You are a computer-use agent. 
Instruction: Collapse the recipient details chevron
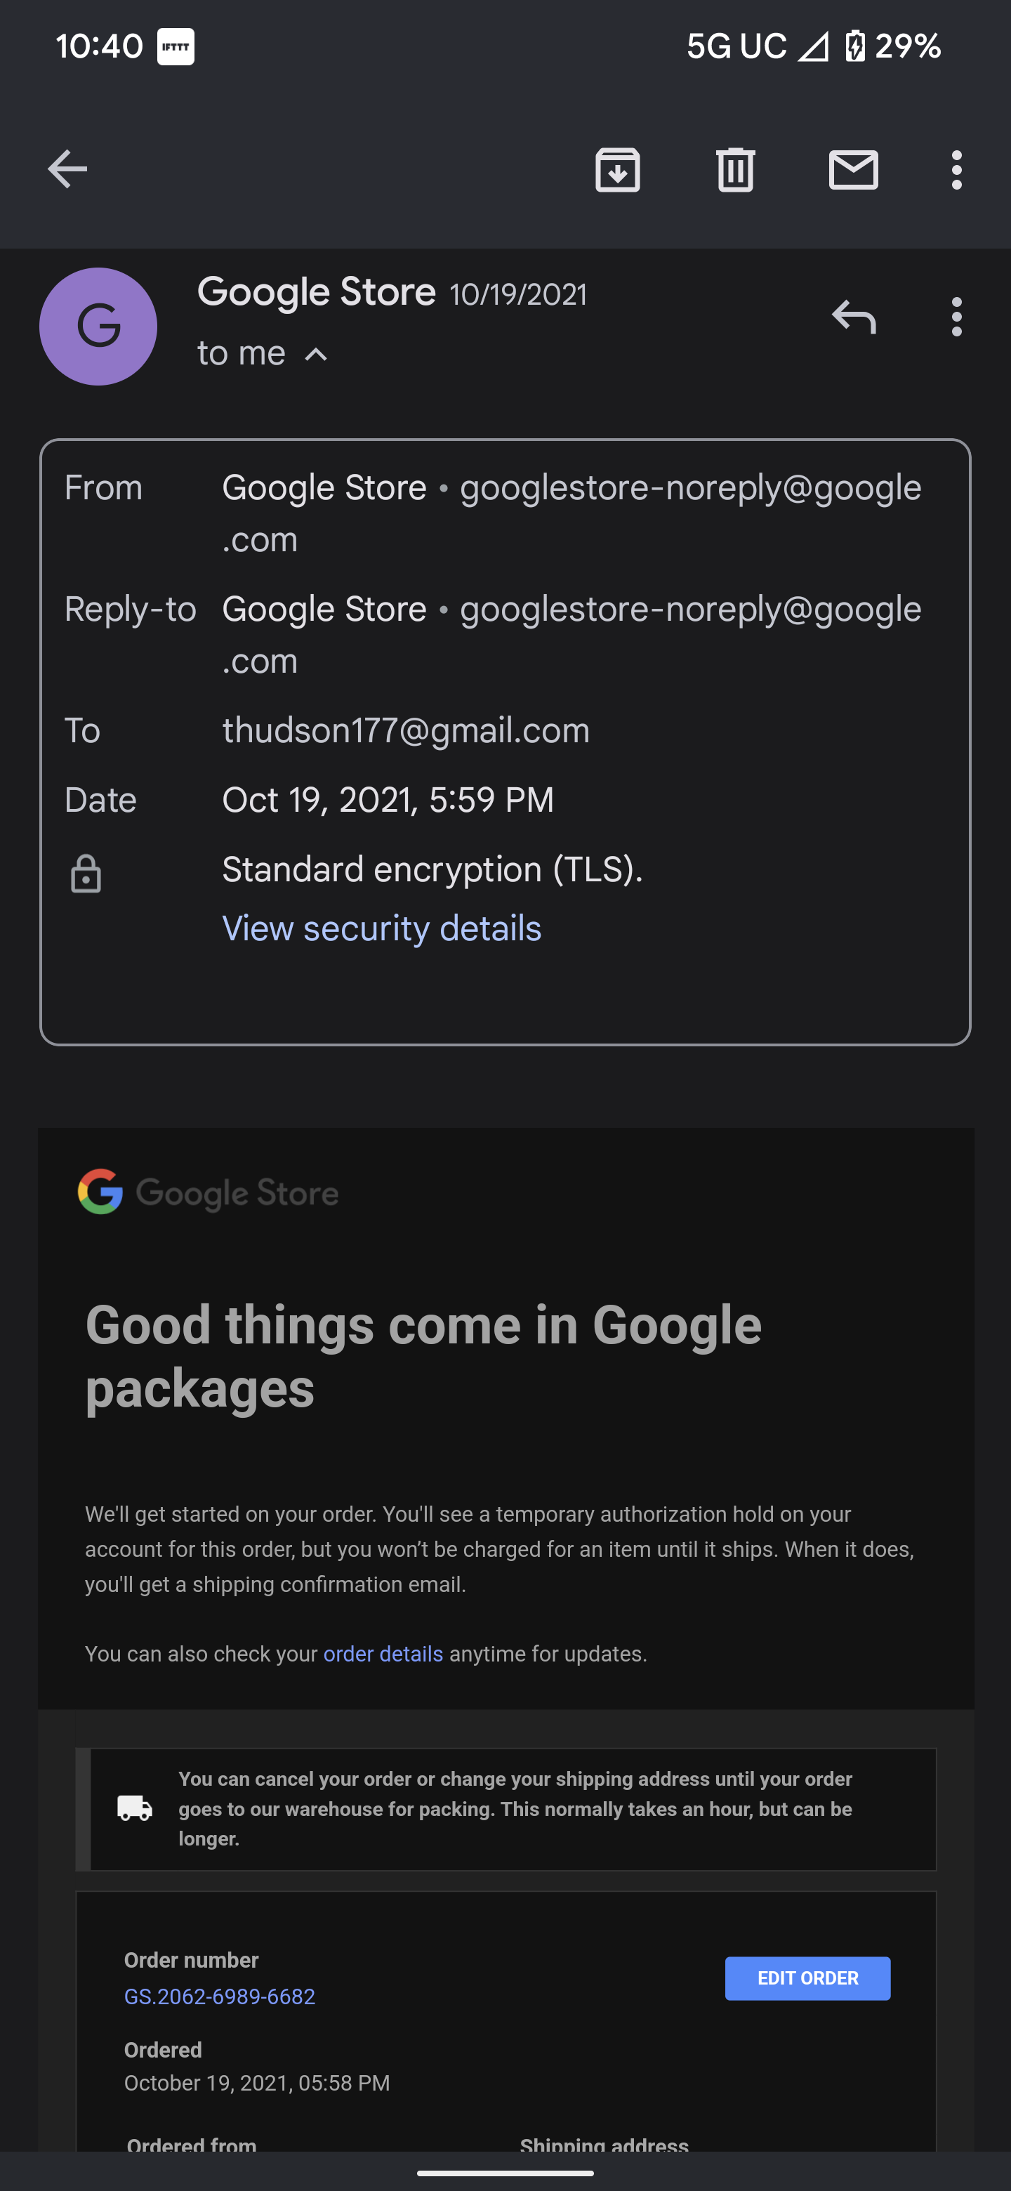pyautogui.click(x=317, y=354)
